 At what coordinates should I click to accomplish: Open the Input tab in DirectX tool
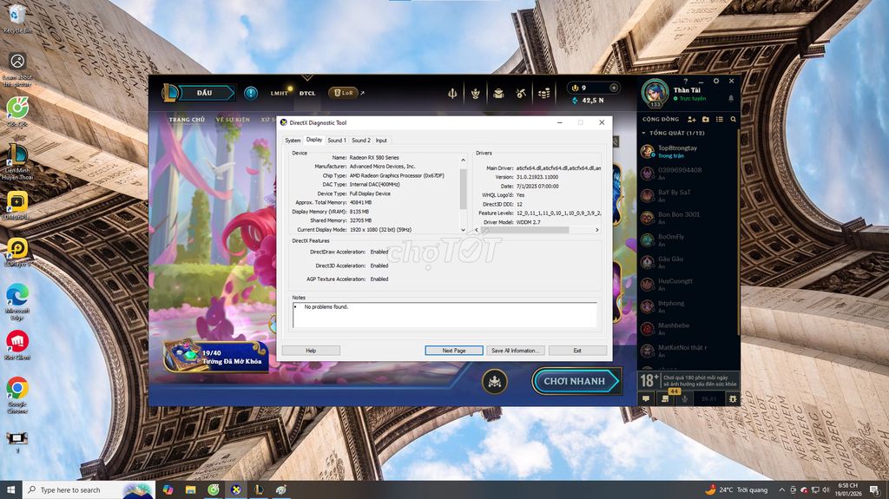(x=381, y=140)
